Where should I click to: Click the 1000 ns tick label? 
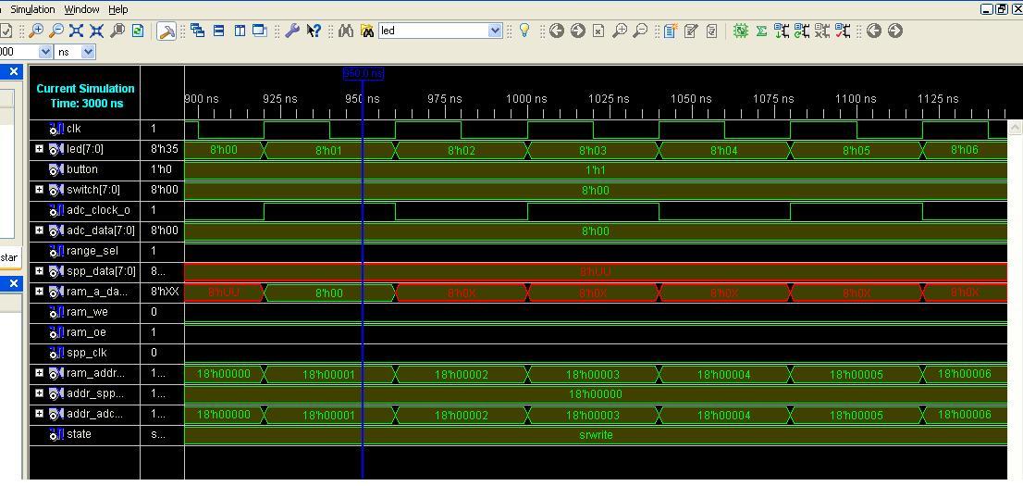pos(526,99)
